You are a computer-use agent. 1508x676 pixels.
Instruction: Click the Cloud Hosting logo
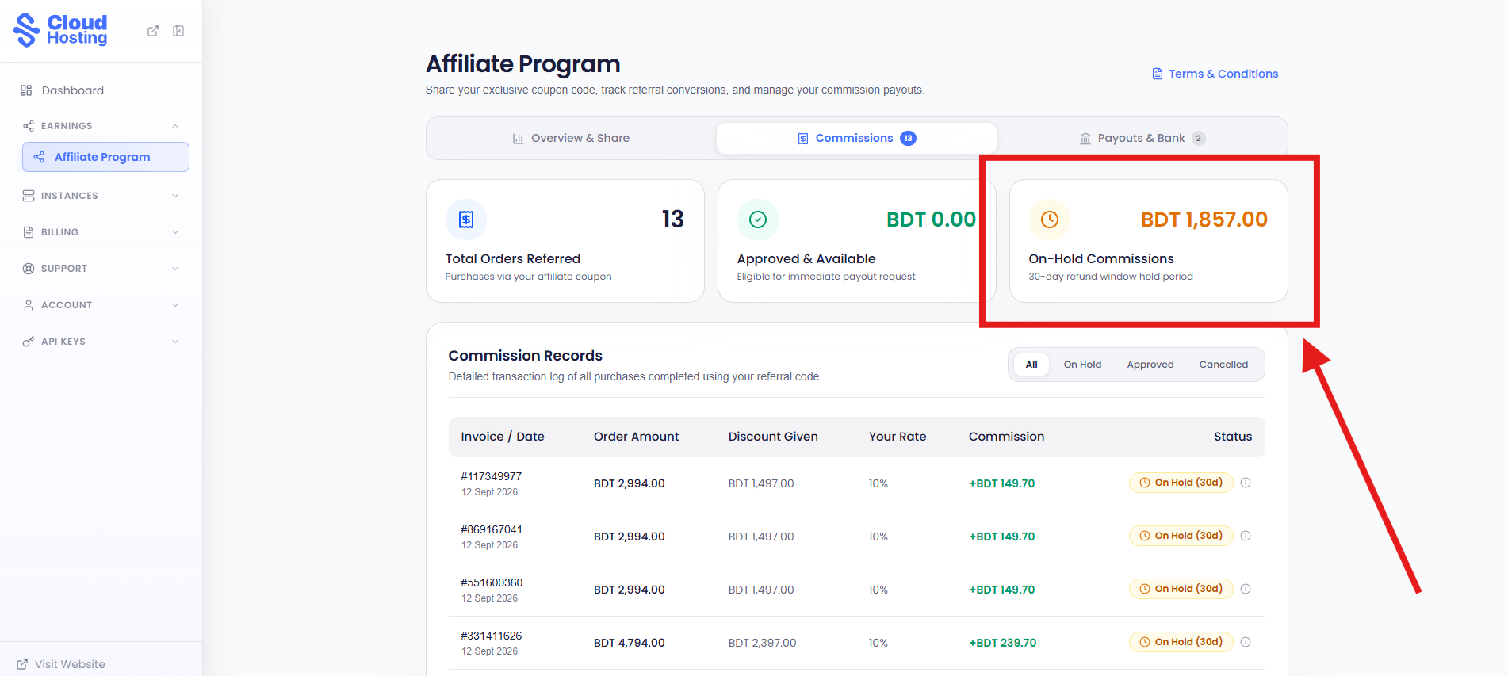pyautogui.click(x=61, y=30)
